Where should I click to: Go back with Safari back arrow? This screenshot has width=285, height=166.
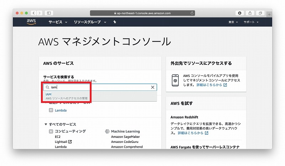[33, 13]
